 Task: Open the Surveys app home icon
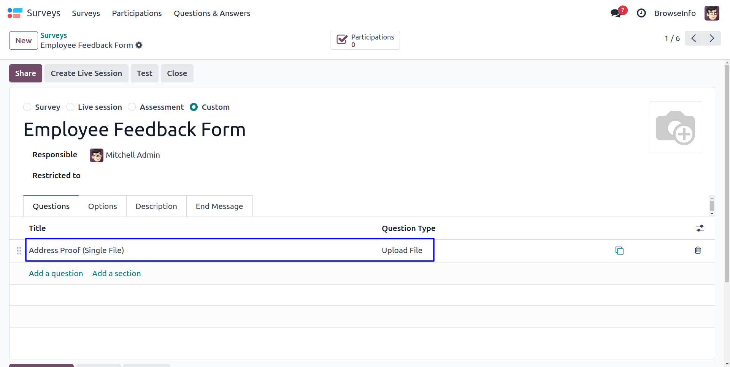[x=15, y=13]
